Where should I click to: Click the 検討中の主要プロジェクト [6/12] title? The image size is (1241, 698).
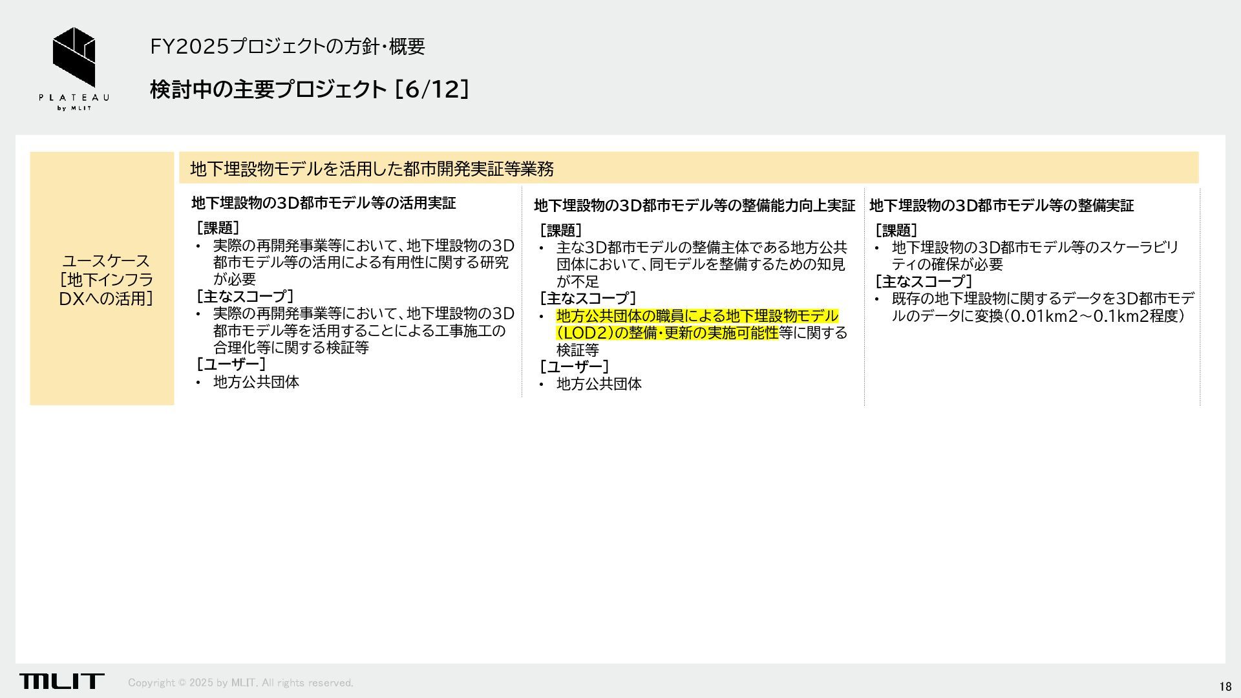[x=309, y=89]
